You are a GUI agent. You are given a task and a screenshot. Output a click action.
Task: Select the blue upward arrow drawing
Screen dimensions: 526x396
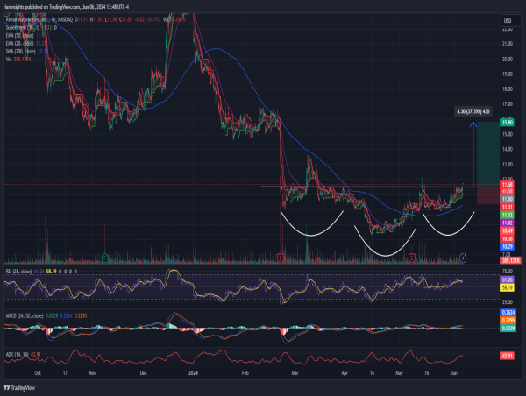point(473,154)
